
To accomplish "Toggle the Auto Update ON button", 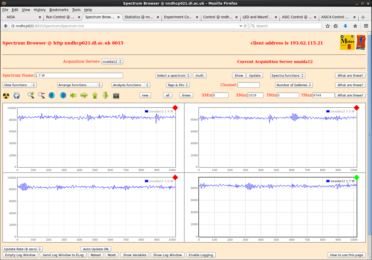I will pyautogui.click(x=96, y=249).
